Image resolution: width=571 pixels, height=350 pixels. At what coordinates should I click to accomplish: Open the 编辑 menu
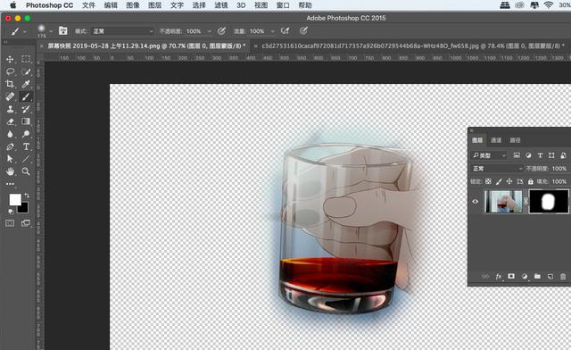click(x=111, y=5)
